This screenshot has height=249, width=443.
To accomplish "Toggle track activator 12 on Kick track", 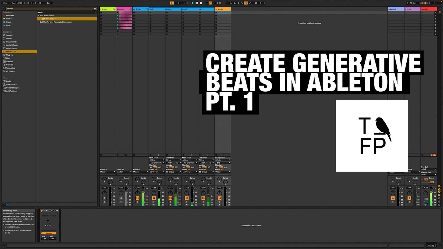I will tap(154, 198).
